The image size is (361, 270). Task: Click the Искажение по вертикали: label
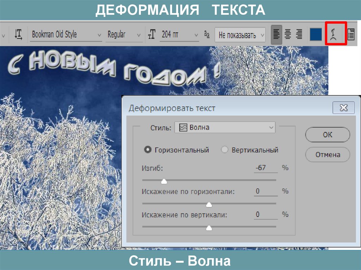(184, 215)
